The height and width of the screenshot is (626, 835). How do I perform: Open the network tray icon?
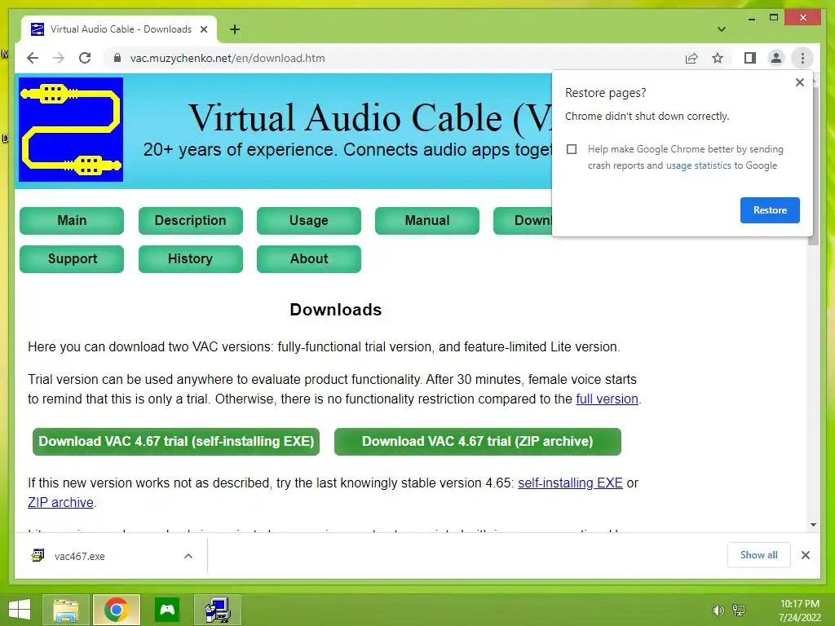739,611
